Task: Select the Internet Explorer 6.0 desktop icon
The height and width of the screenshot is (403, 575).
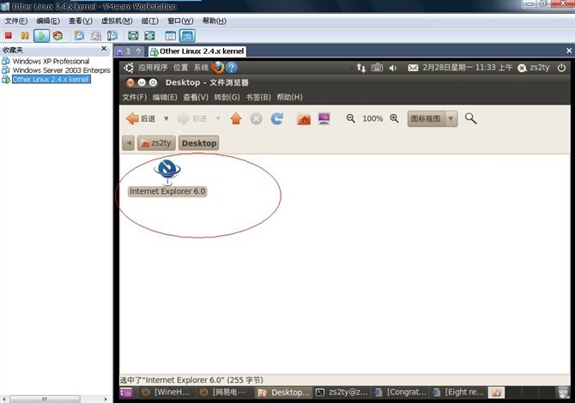Action: coord(167,177)
